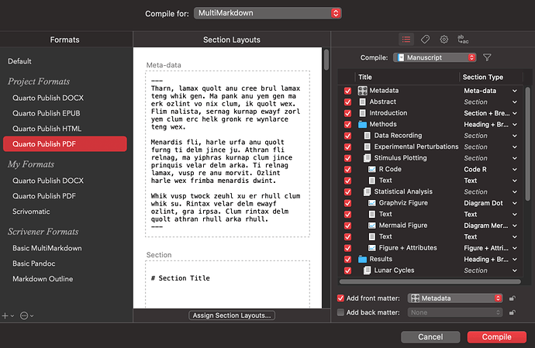Image resolution: width=535 pixels, height=348 pixels.
Task: Choose the Markdown Outline format
Action: click(x=44, y=278)
